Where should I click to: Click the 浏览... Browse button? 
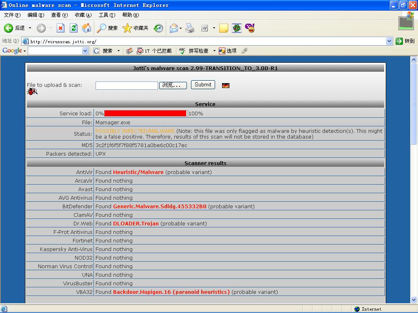pyautogui.click(x=173, y=85)
